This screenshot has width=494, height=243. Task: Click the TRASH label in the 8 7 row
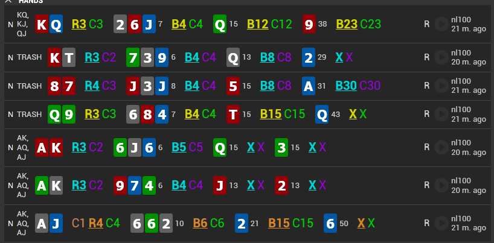tap(30, 86)
